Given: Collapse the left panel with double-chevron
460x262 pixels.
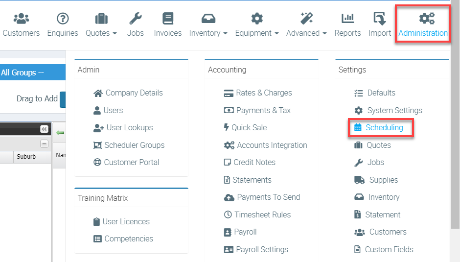Looking at the screenshot, I should 44,129.
